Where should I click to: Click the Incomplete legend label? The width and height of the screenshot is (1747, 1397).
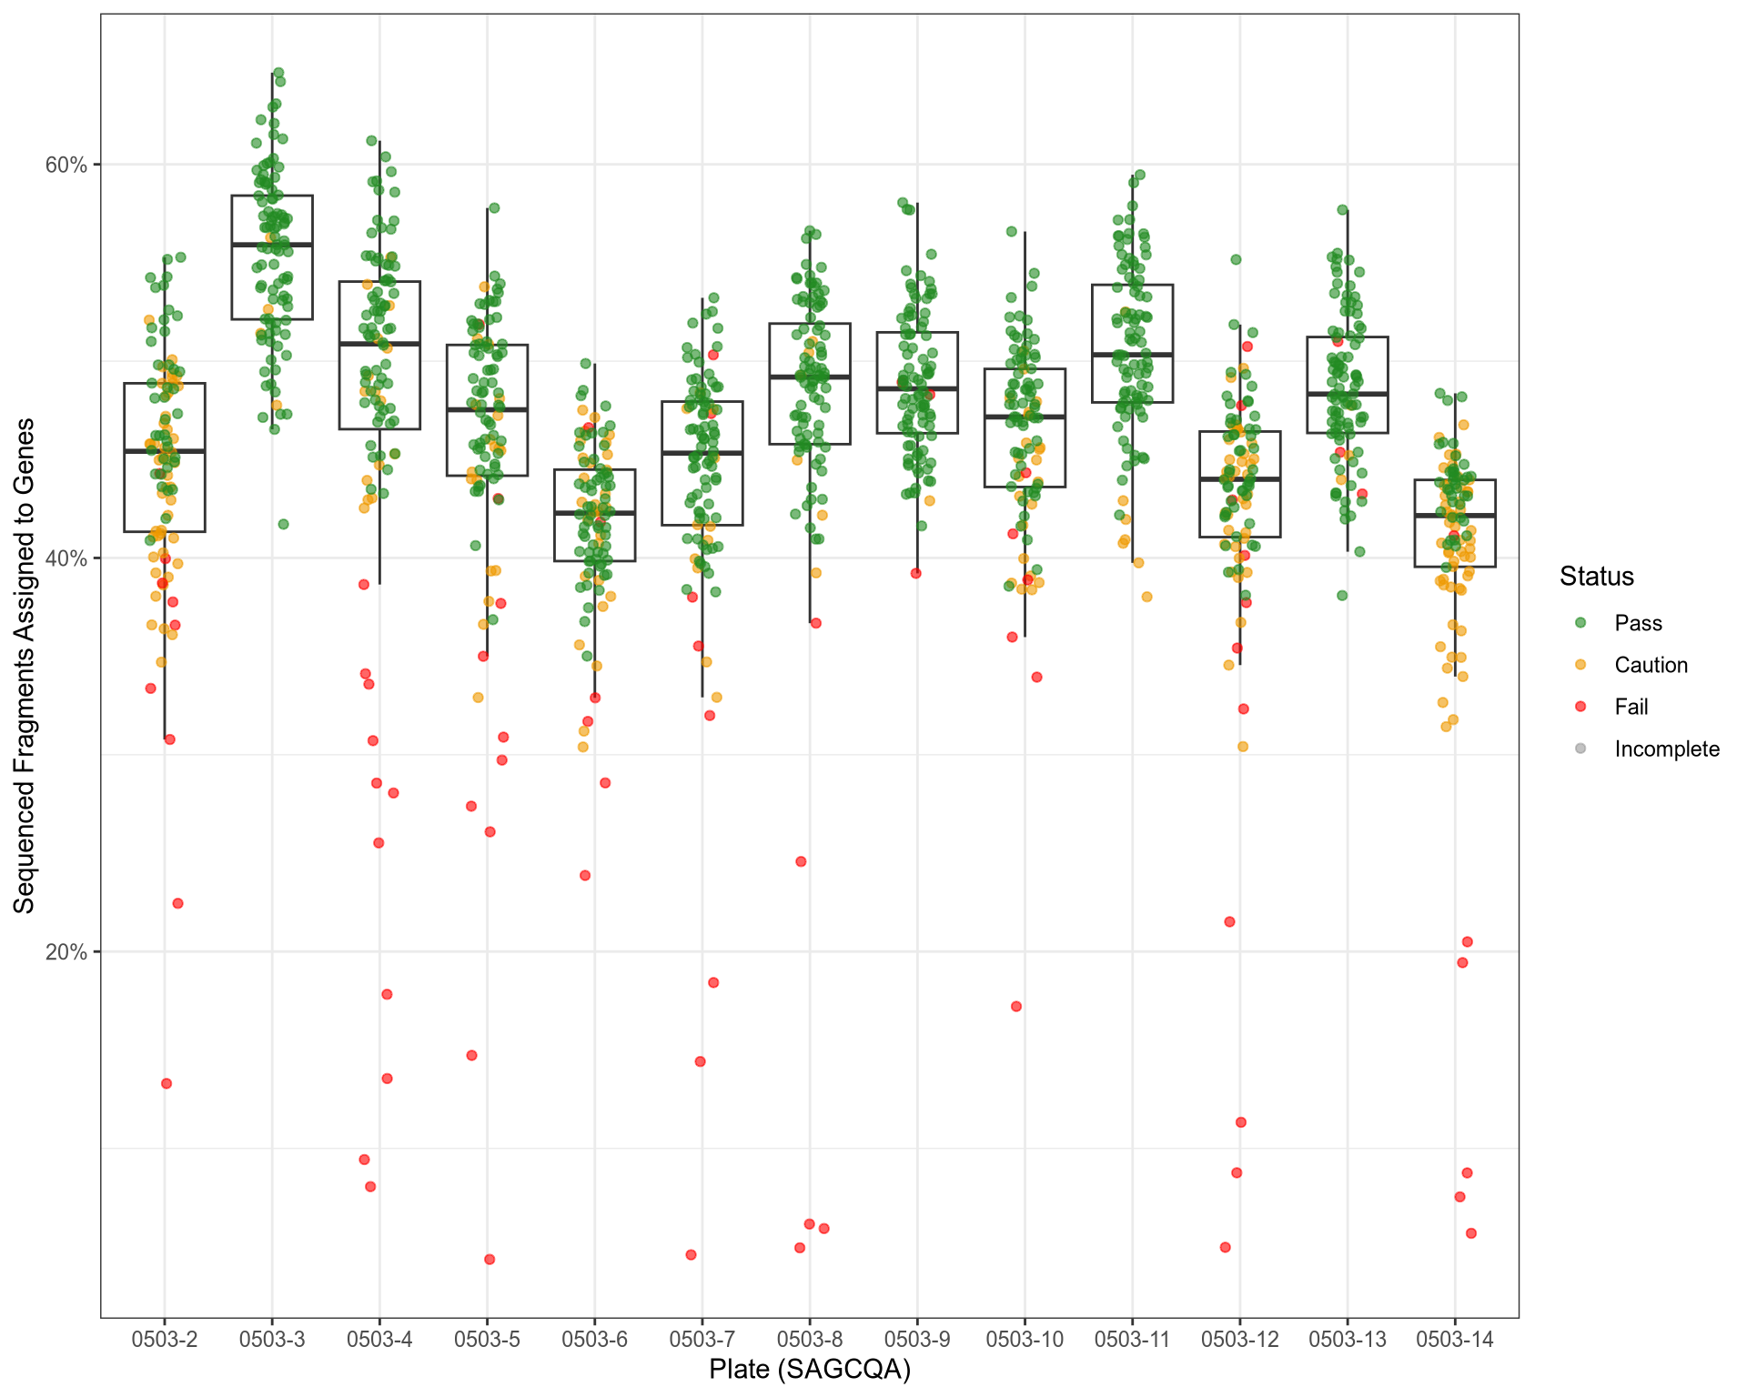(x=1666, y=749)
